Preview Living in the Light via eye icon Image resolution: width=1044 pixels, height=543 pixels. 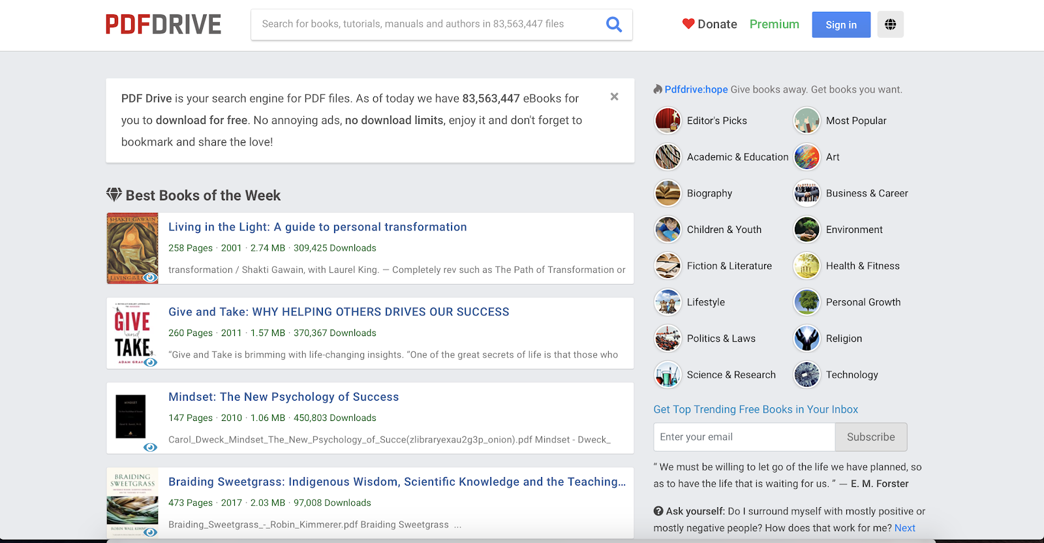tap(151, 277)
